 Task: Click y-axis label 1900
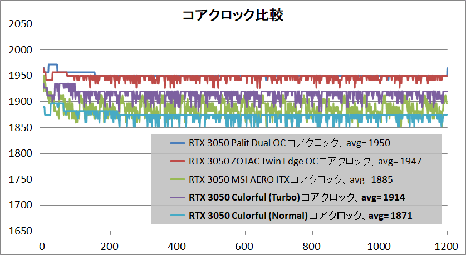tap(20, 102)
